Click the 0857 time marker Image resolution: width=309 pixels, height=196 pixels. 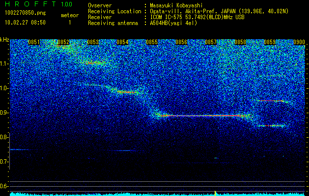pos(211,42)
